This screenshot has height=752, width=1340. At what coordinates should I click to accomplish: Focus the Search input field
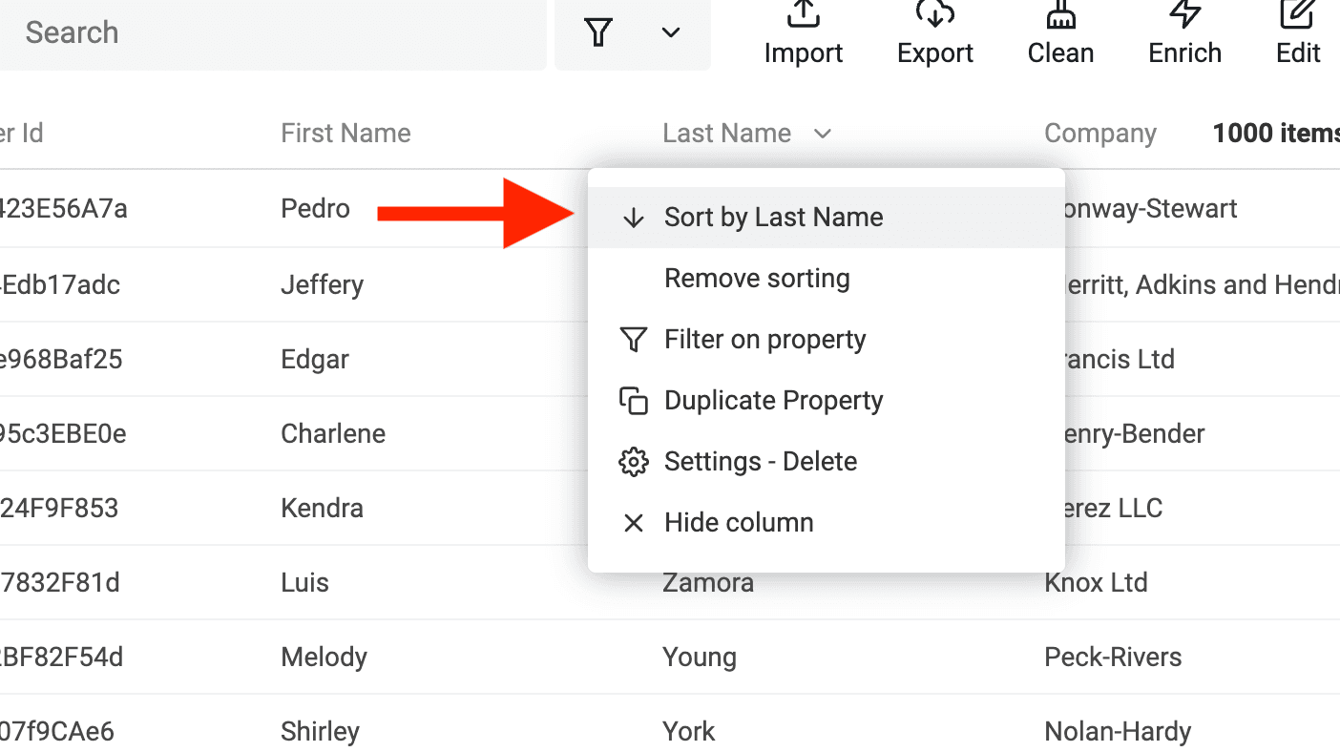267,32
